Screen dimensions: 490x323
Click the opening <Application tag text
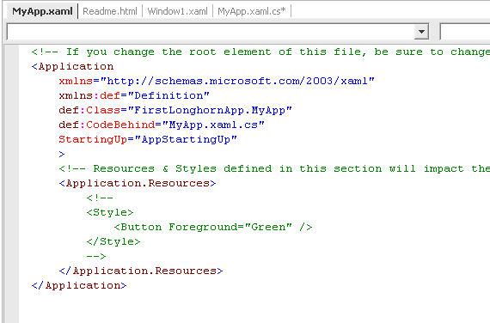72,66
